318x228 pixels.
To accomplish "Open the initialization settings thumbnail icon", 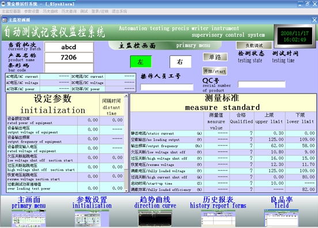I will (x=92, y=218).
